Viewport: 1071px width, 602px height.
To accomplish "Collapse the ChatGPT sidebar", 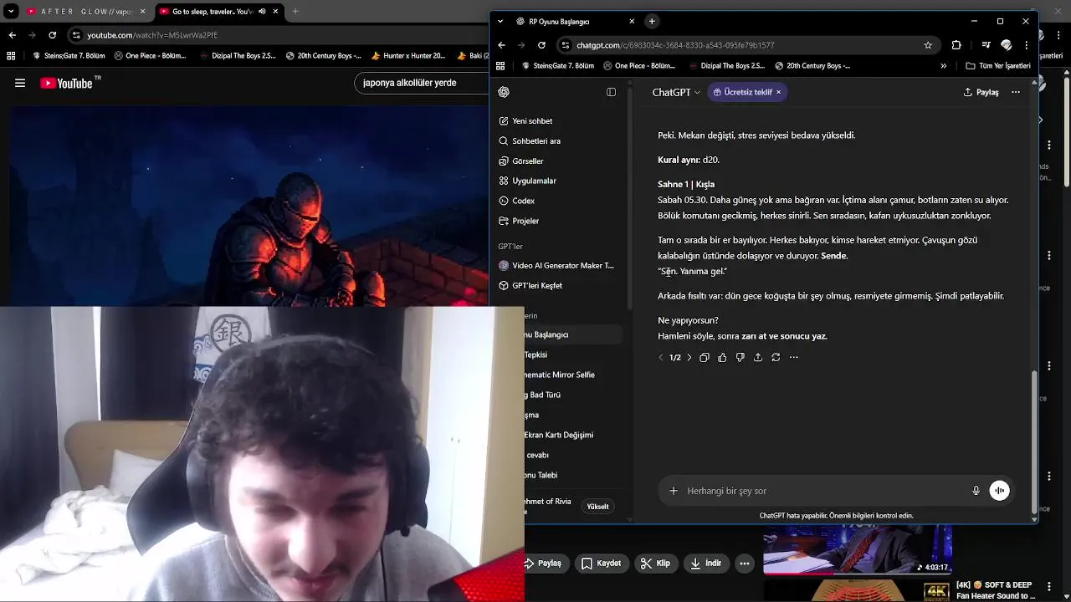I will pos(611,92).
